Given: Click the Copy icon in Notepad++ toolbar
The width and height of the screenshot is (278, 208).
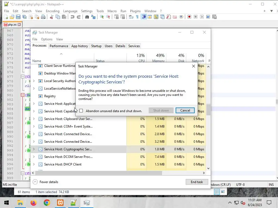Looking at the screenshot, I should [58, 17].
